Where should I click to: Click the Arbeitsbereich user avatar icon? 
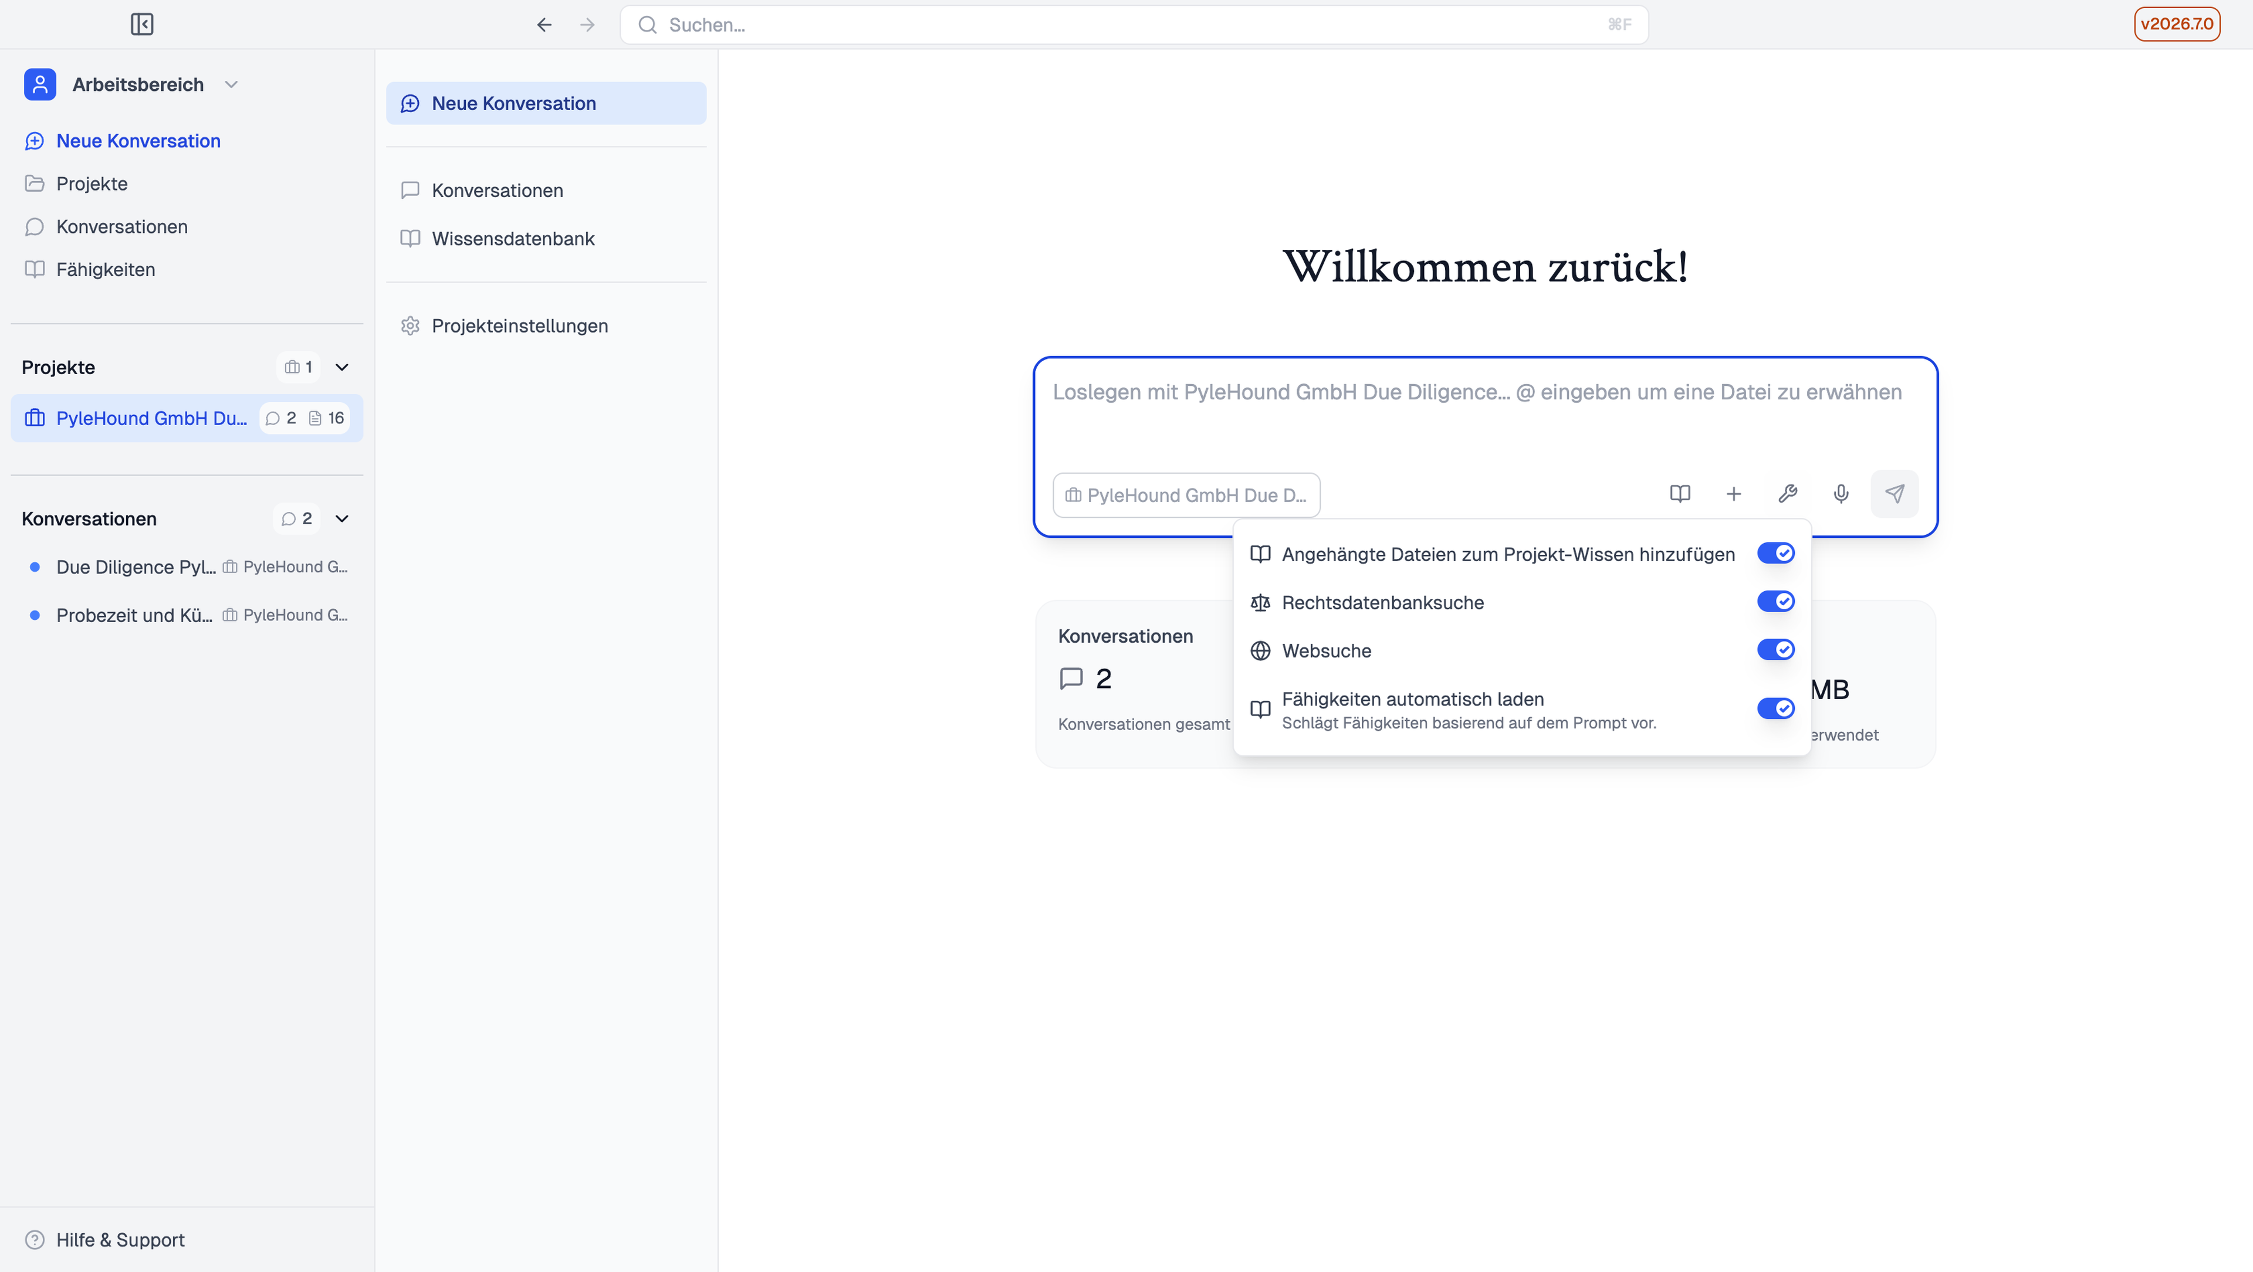point(40,85)
